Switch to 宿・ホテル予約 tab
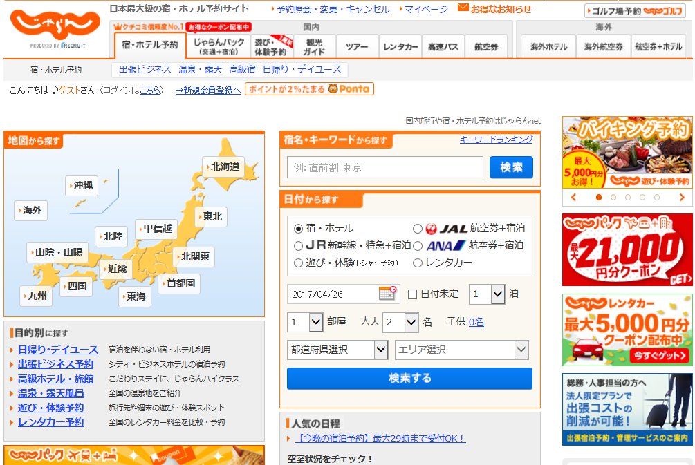Image resolution: width=695 pixels, height=465 pixels. pyautogui.click(x=150, y=46)
